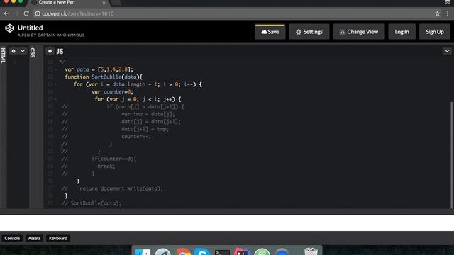Open the Chrome three-dot menu
This screenshot has height=255, width=454.
tap(448, 13)
